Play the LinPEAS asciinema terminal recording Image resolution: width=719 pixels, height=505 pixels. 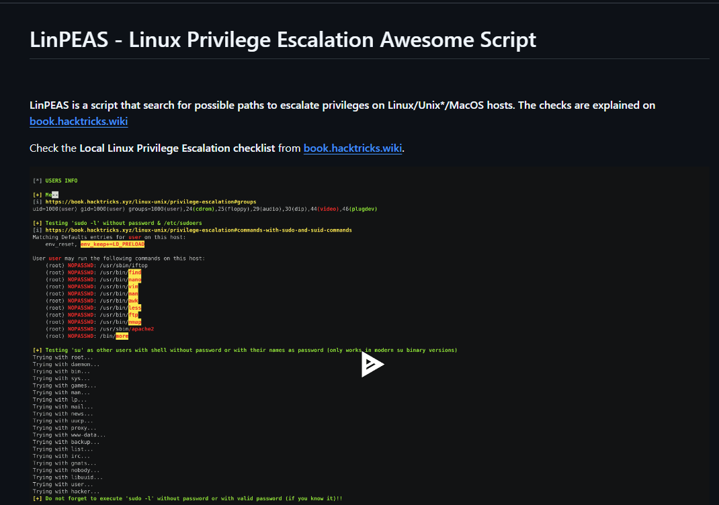(x=372, y=365)
